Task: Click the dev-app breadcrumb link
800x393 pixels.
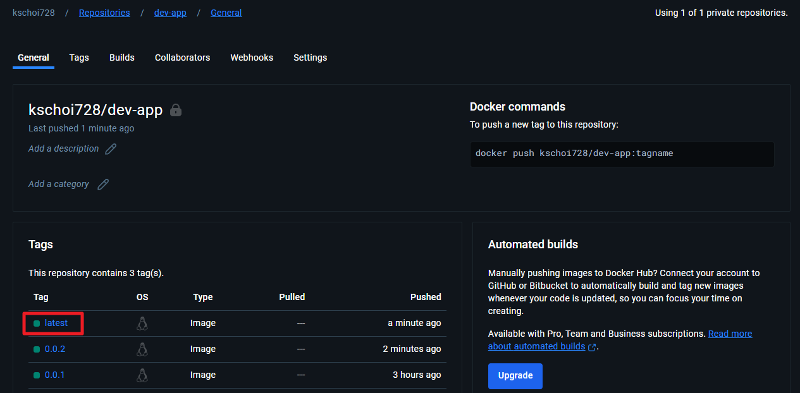Action: [170, 13]
